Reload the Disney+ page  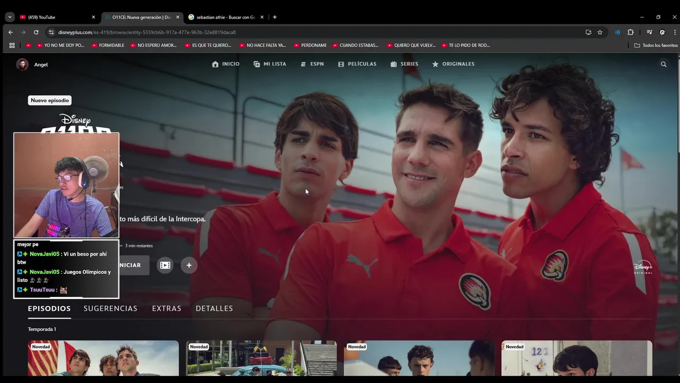(36, 32)
